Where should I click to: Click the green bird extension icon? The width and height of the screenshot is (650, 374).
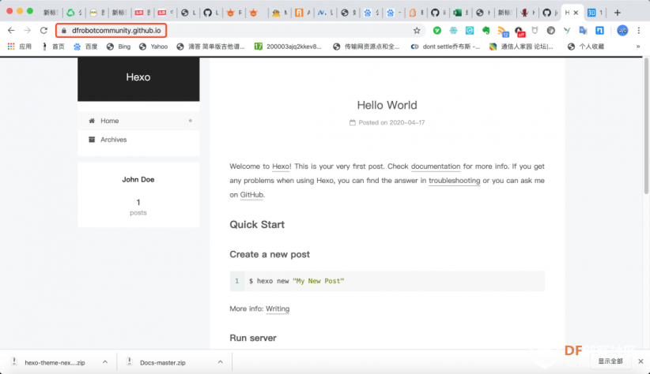(x=567, y=30)
